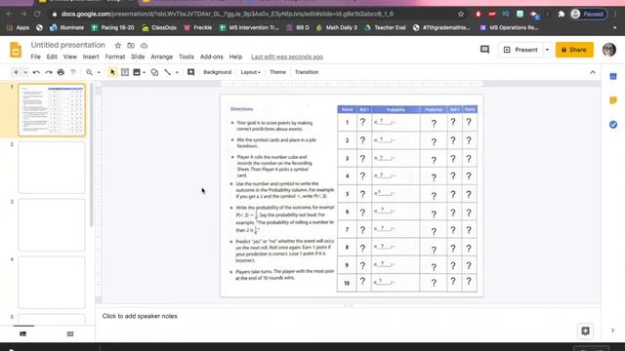625x351 pixels.
Task: Click the Background button
Action: tap(217, 72)
